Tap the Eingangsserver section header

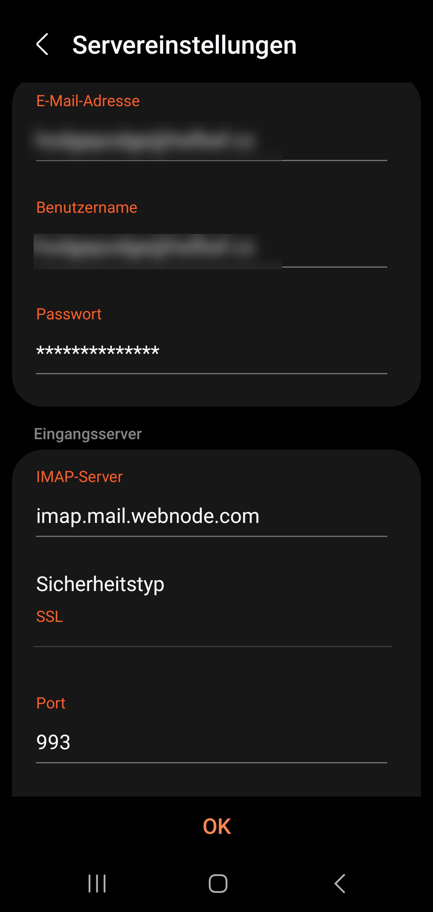pyautogui.click(x=88, y=434)
